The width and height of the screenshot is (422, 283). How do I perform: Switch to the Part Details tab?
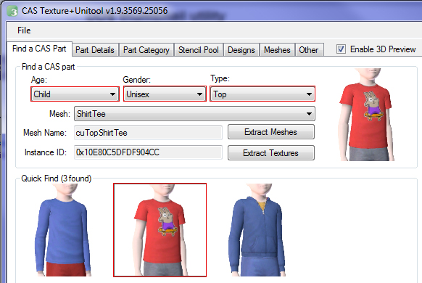click(x=95, y=50)
